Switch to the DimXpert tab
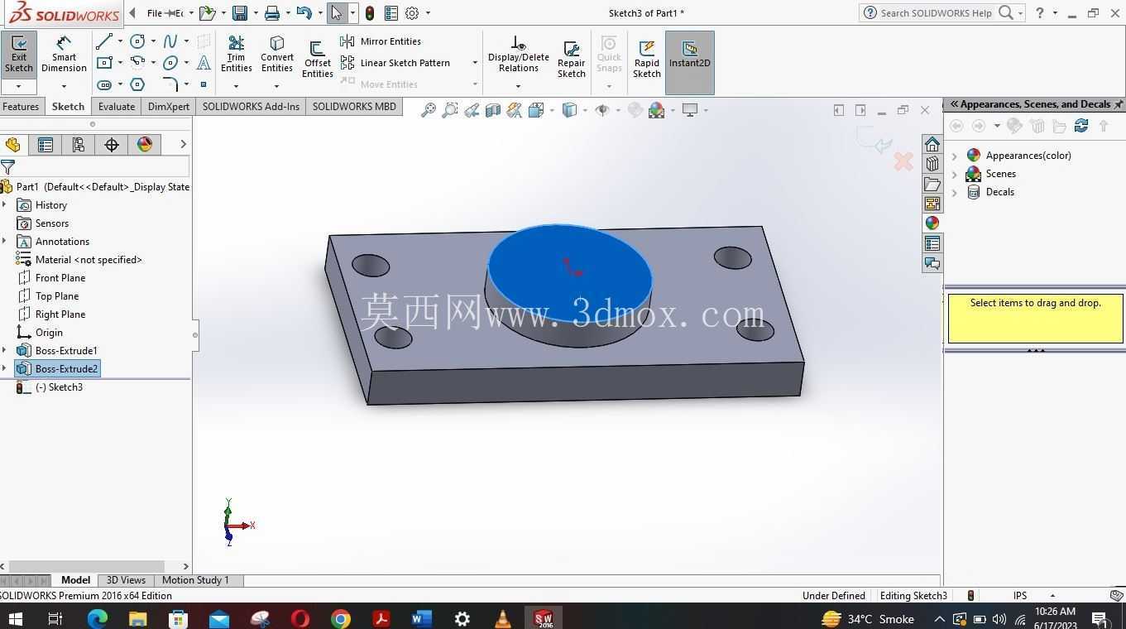The width and height of the screenshot is (1126, 629). pyautogui.click(x=169, y=107)
